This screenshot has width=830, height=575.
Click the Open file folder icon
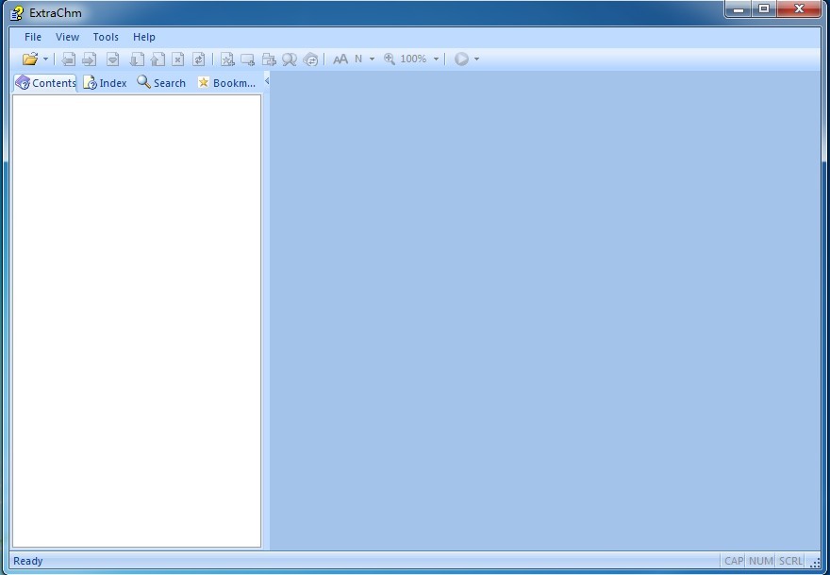click(x=29, y=59)
